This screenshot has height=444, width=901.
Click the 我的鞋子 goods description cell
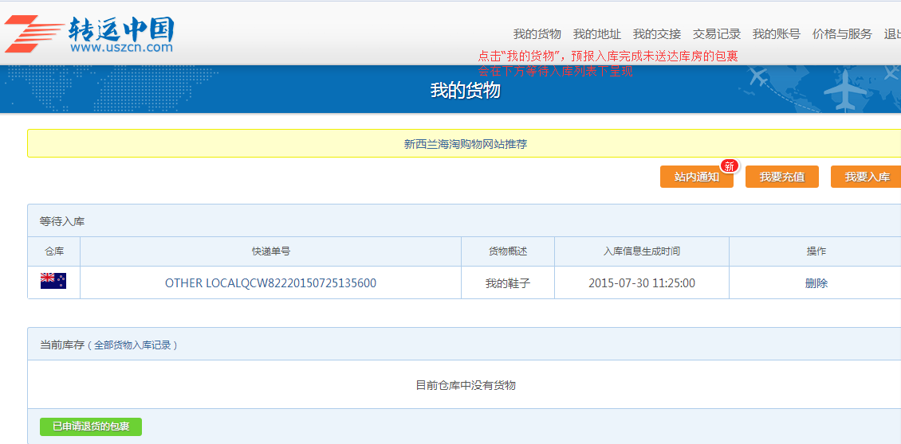508,282
